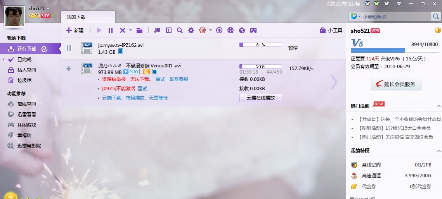Screen dimensions: 442x199
Task: Click the 云播在线播放 button
Action: click(261, 98)
